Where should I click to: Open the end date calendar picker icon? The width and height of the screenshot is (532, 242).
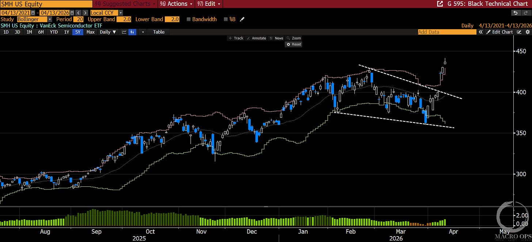pyautogui.click(x=72, y=13)
